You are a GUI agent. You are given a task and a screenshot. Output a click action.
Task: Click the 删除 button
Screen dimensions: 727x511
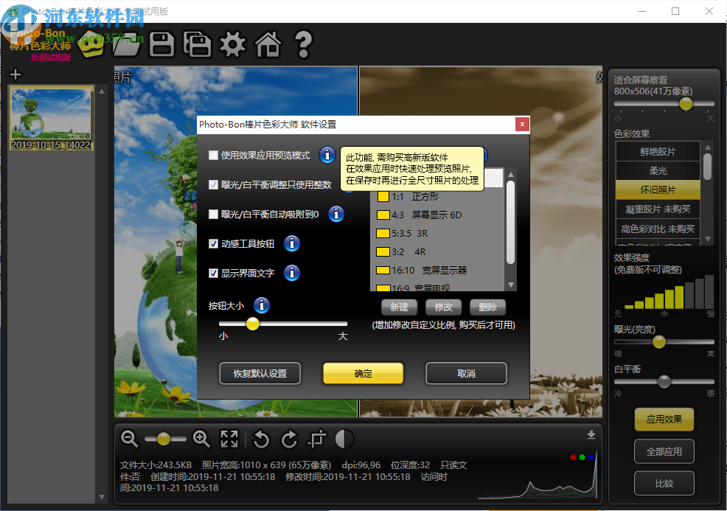click(487, 307)
